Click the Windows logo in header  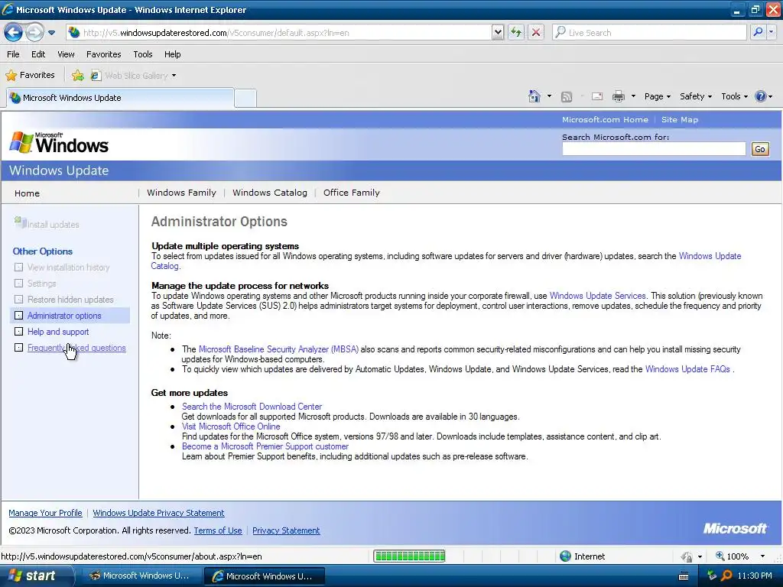coord(59,143)
